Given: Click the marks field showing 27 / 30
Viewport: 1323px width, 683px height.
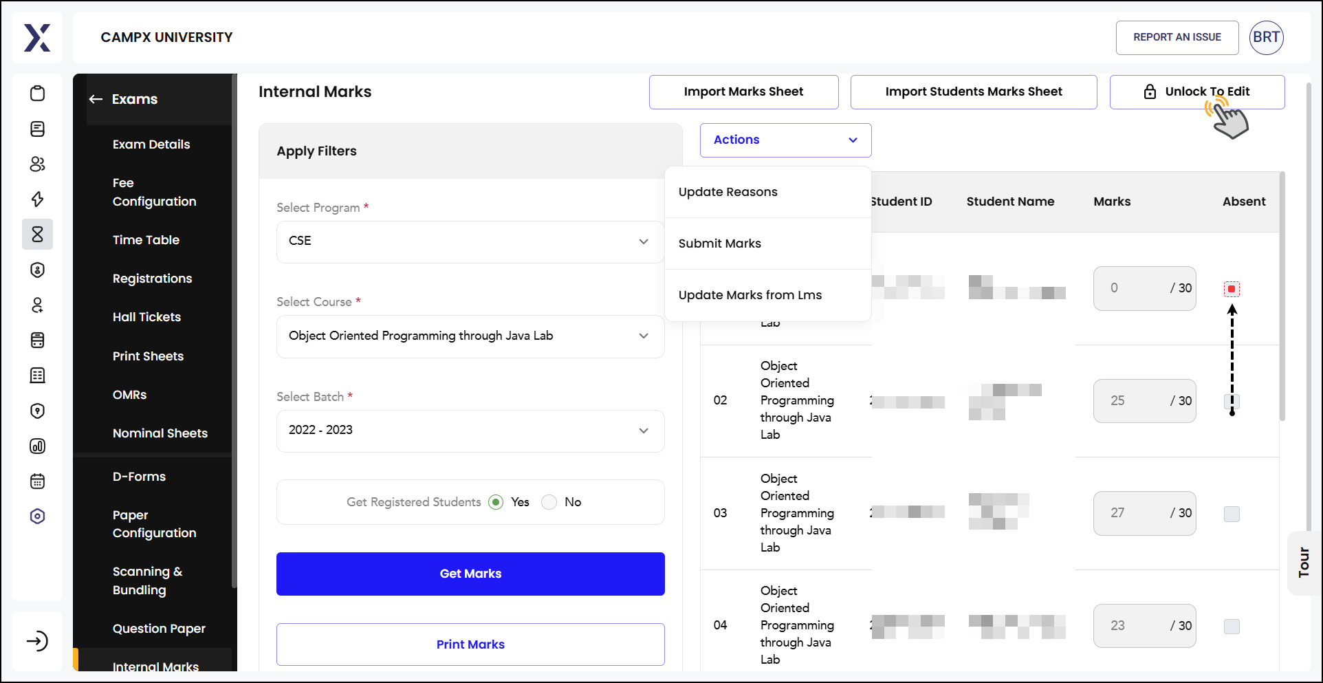Looking at the screenshot, I should point(1144,513).
